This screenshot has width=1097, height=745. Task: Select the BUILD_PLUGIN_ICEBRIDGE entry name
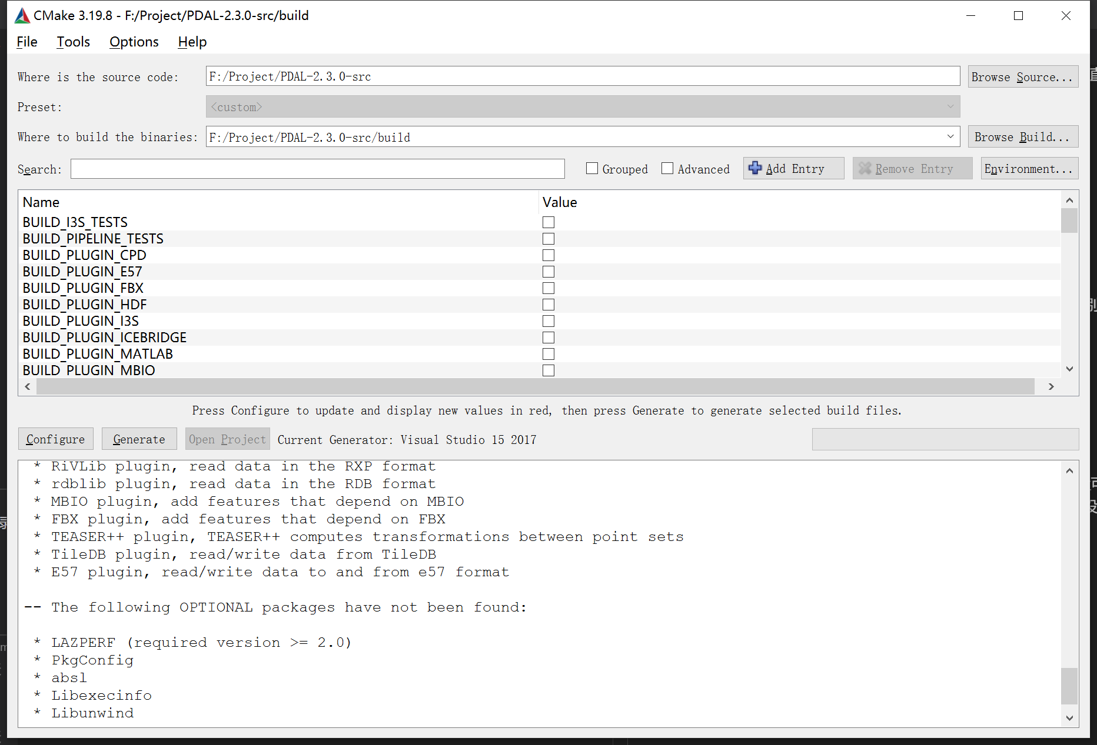pos(105,338)
